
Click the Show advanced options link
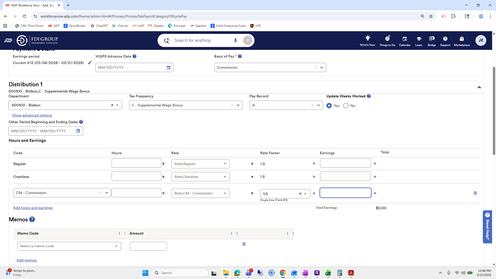32,115
